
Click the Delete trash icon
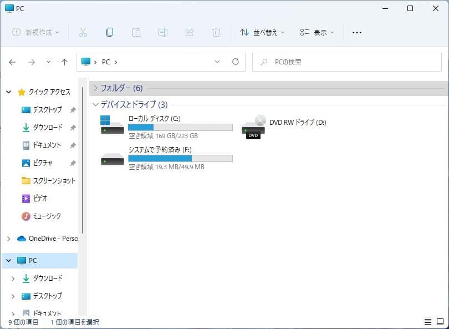click(216, 32)
